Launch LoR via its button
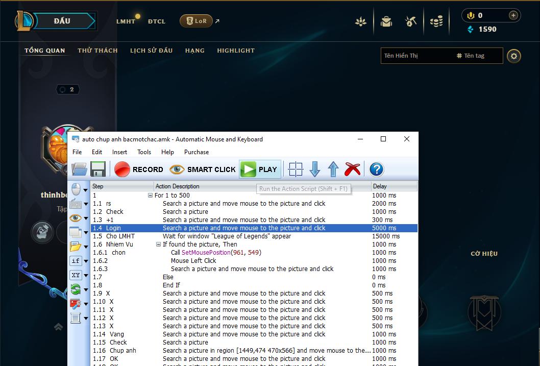540x366 pixels. click(196, 21)
